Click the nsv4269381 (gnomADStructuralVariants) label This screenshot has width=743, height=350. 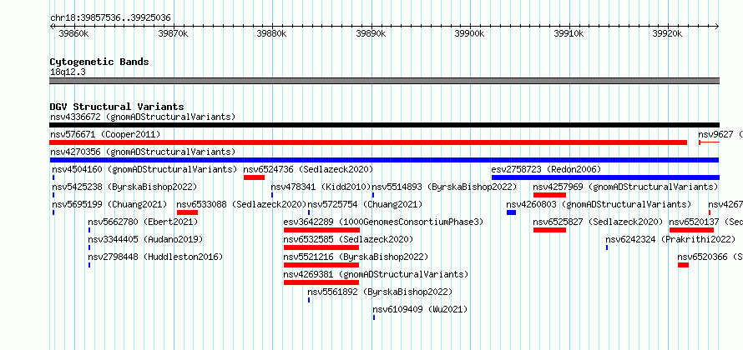tap(376, 274)
